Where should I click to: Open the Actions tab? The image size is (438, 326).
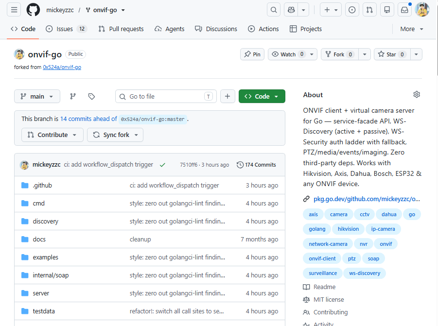(x=263, y=29)
